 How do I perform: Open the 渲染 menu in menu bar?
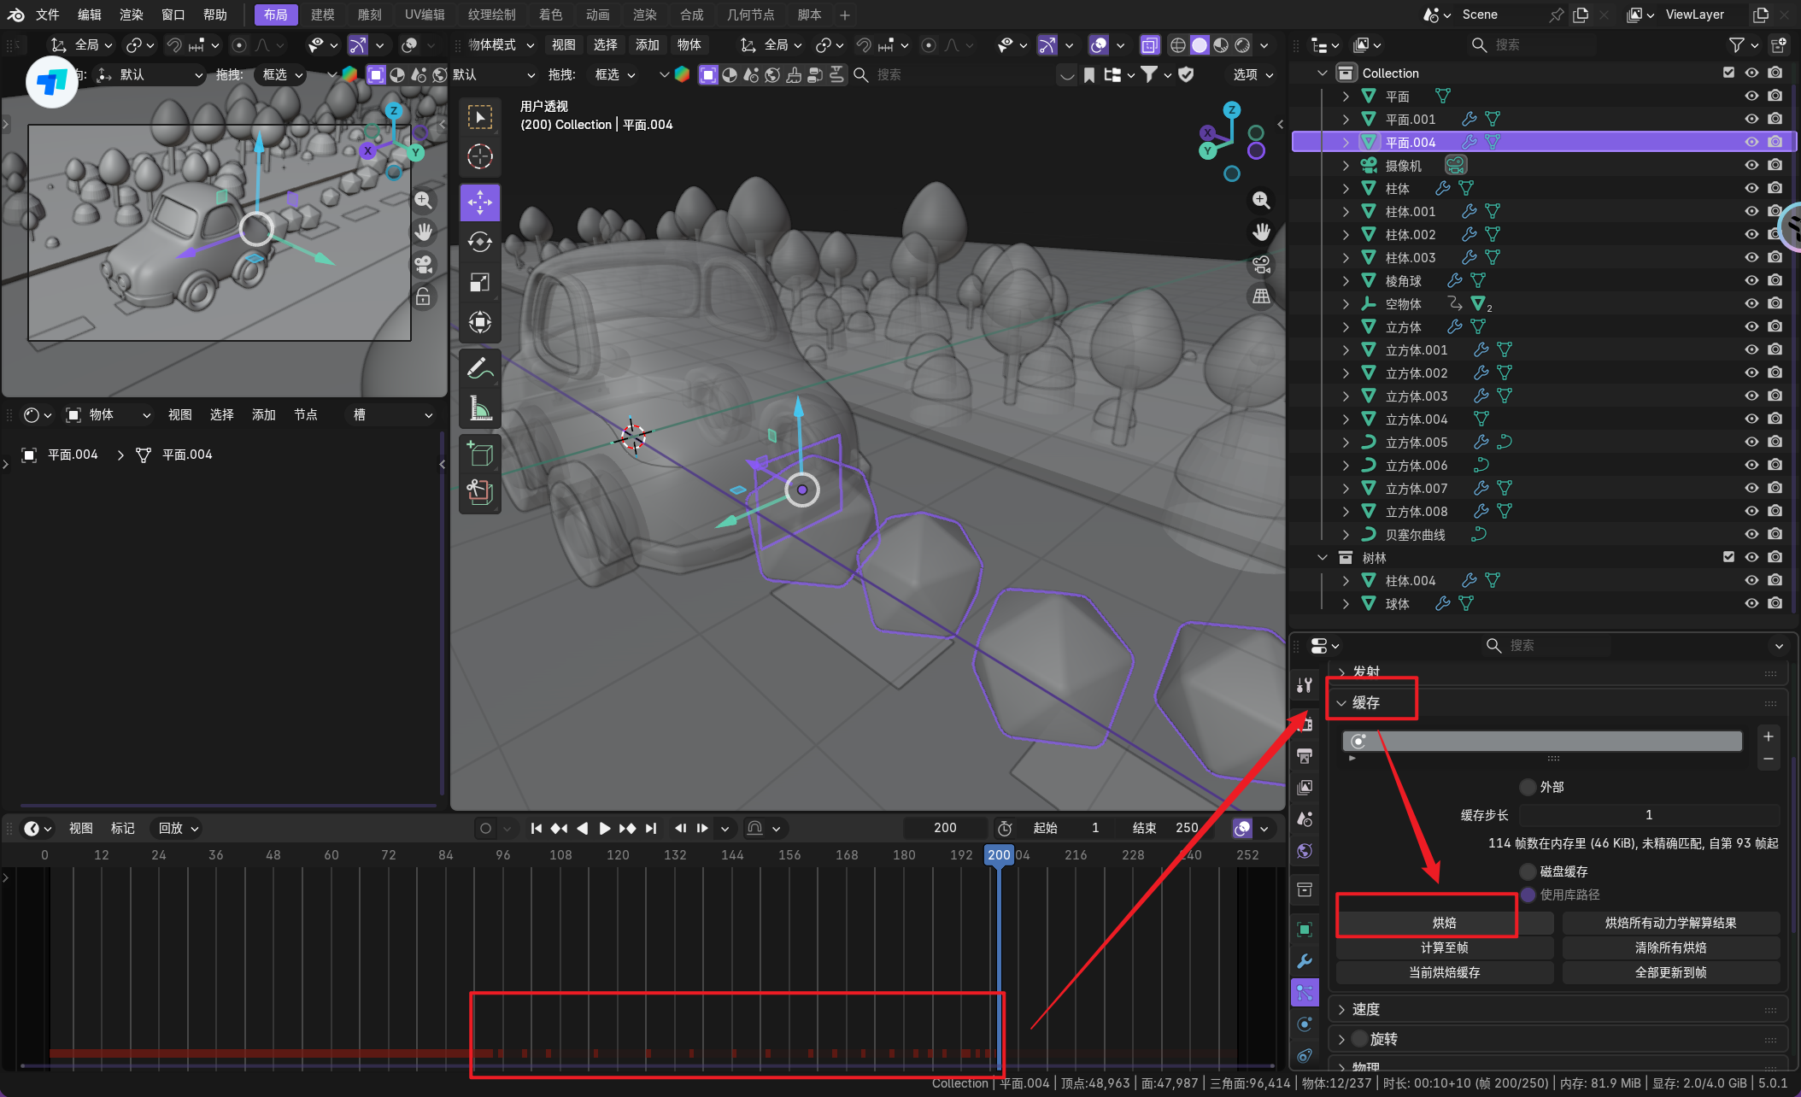click(131, 15)
